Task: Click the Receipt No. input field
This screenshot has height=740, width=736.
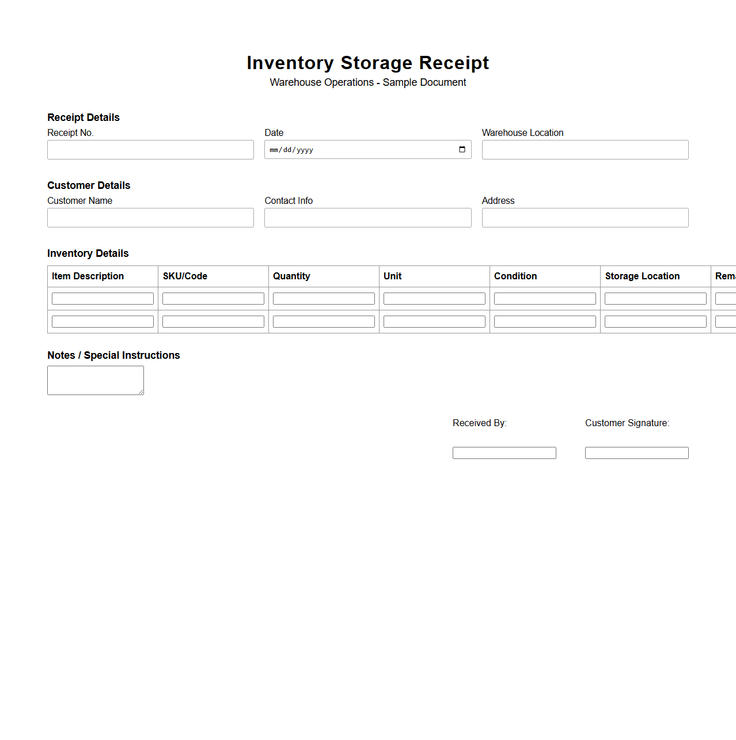Action: [x=150, y=150]
